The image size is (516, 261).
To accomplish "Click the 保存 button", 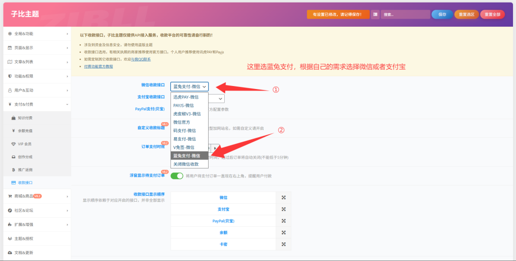I will click(x=442, y=15).
